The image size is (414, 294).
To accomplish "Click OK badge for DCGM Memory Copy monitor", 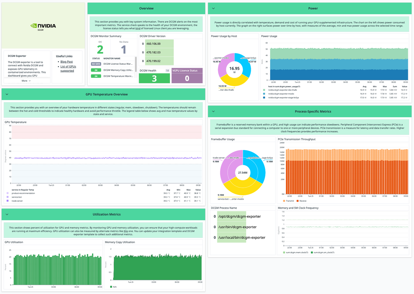I will point(96,70).
